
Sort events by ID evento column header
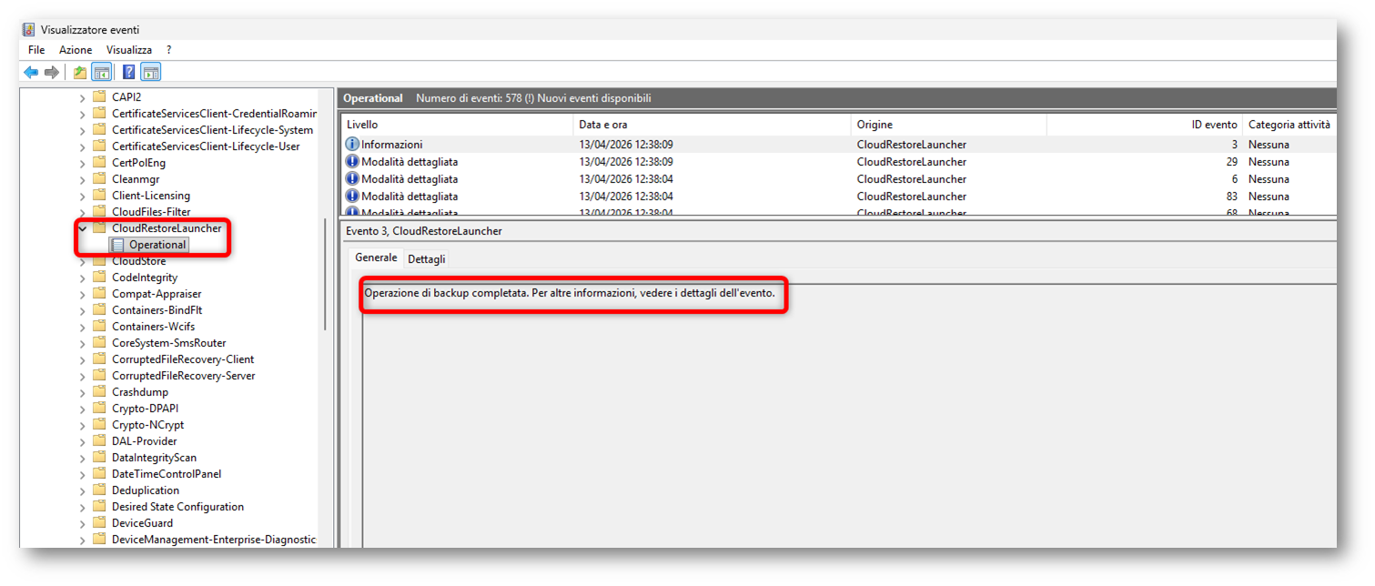(x=1214, y=125)
